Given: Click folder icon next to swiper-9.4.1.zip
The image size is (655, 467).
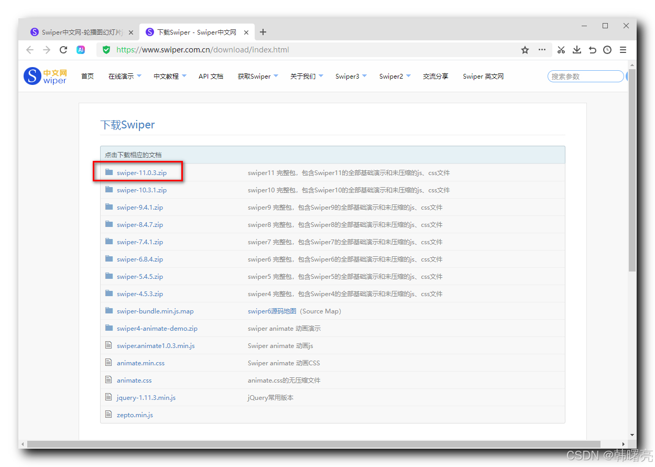Looking at the screenshot, I should pyautogui.click(x=109, y=207).
